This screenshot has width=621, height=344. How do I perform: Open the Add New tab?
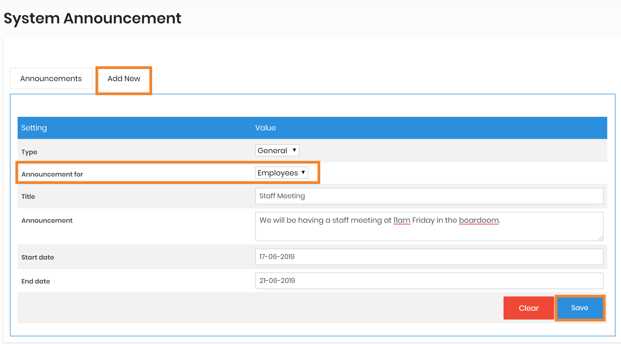tap(124, 79)
